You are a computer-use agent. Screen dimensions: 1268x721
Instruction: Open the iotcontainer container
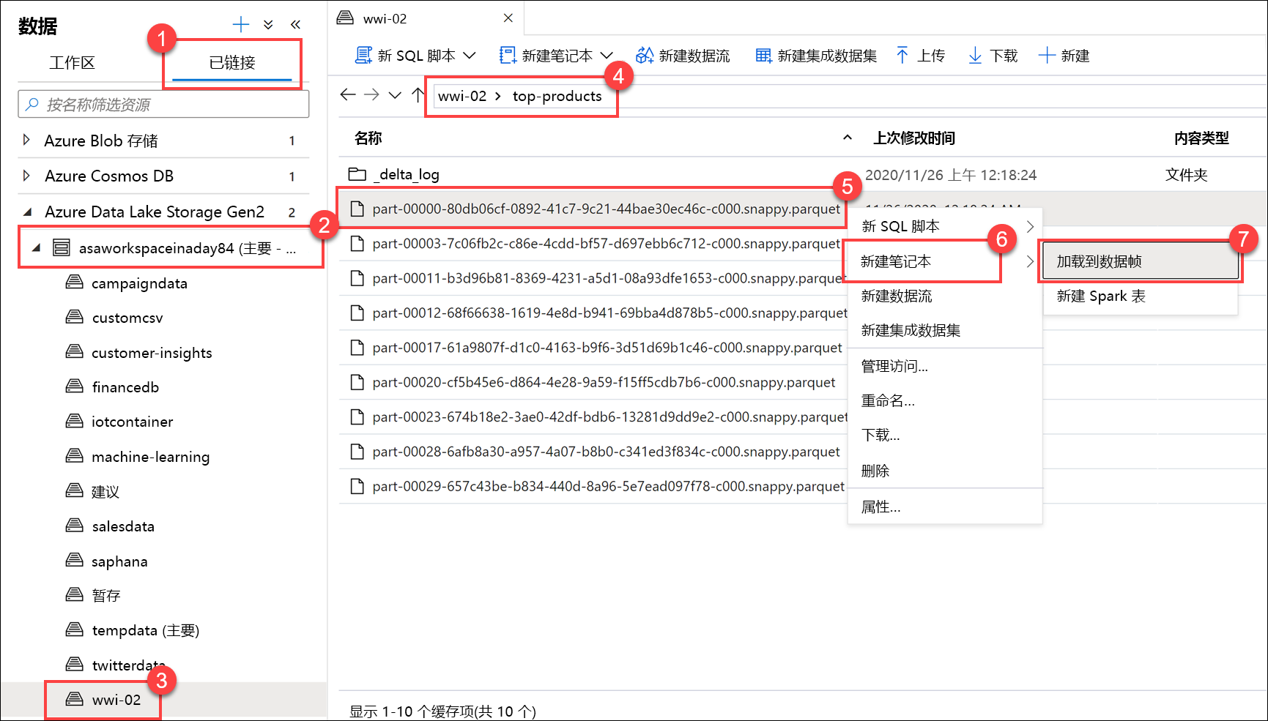(x=132, y=422)
